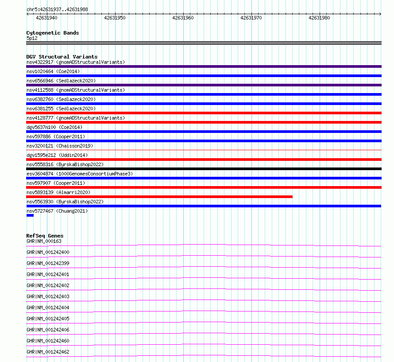Click ruler position 42631970
Screen dimensions: 394x362
[x=251, y=18]
